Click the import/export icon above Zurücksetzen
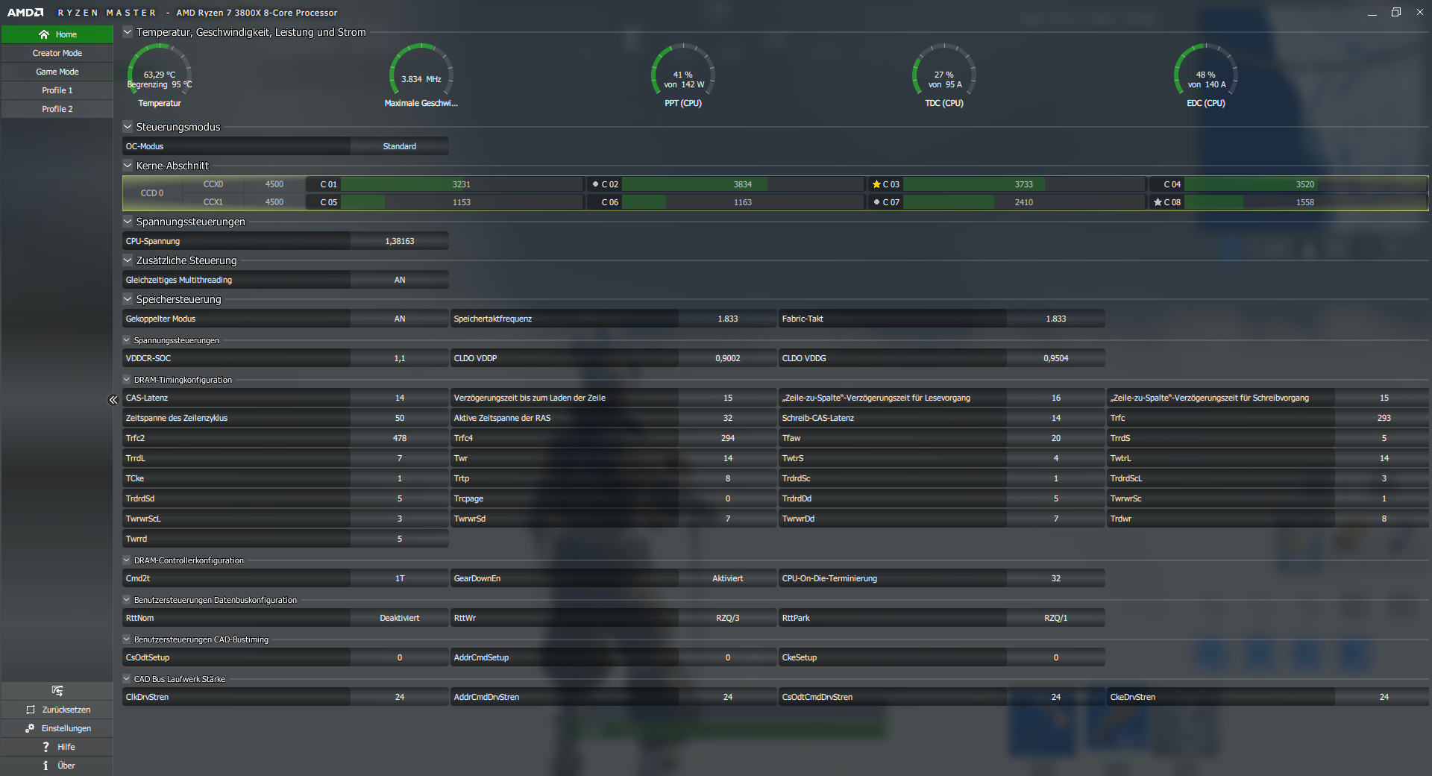 coord(57,691)
